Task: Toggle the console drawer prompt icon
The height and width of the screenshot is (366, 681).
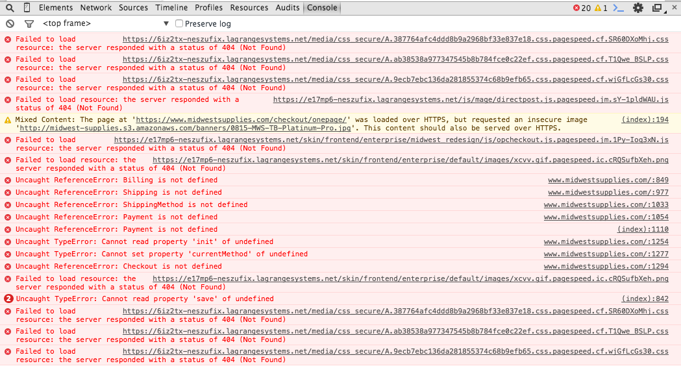Action: point(619,8)
